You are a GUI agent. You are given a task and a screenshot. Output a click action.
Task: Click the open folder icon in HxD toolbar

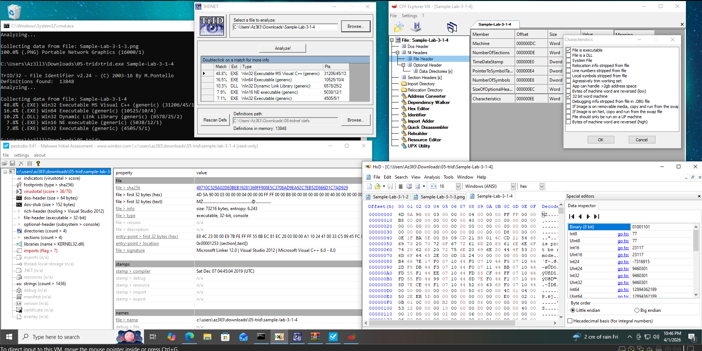point(377,186)
